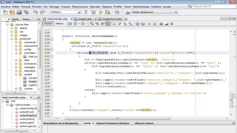The width and height of the screenshot is (237, 133).
Task: Open the project configuration <default> dropdown
Action: tap(65, 12)
